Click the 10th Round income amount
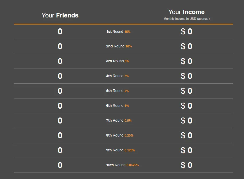 [186, 165]
